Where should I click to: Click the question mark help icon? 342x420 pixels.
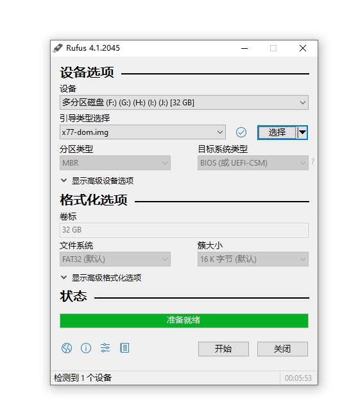(313, 162)
